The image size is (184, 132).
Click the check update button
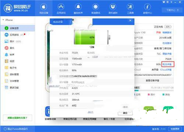pos(175,129)
